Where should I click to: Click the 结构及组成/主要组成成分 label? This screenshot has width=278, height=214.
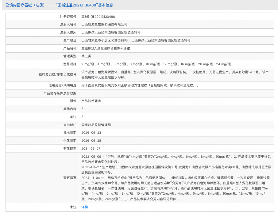(x=57, y=75)
